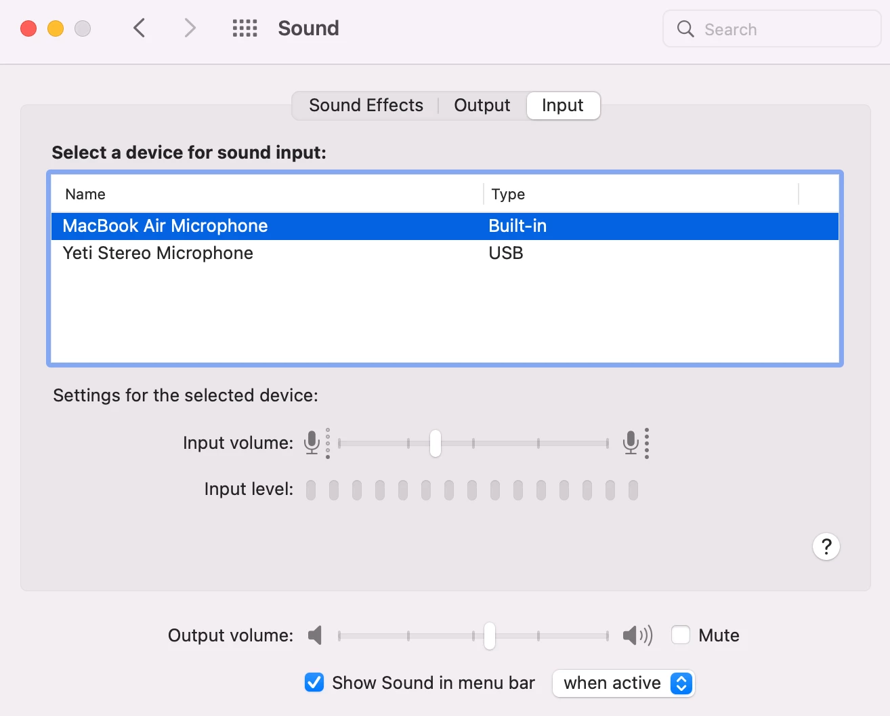This screenshot has width=890, height=716.
Task: Minimize the window with yellow button
Action: (x=56, y=28)
